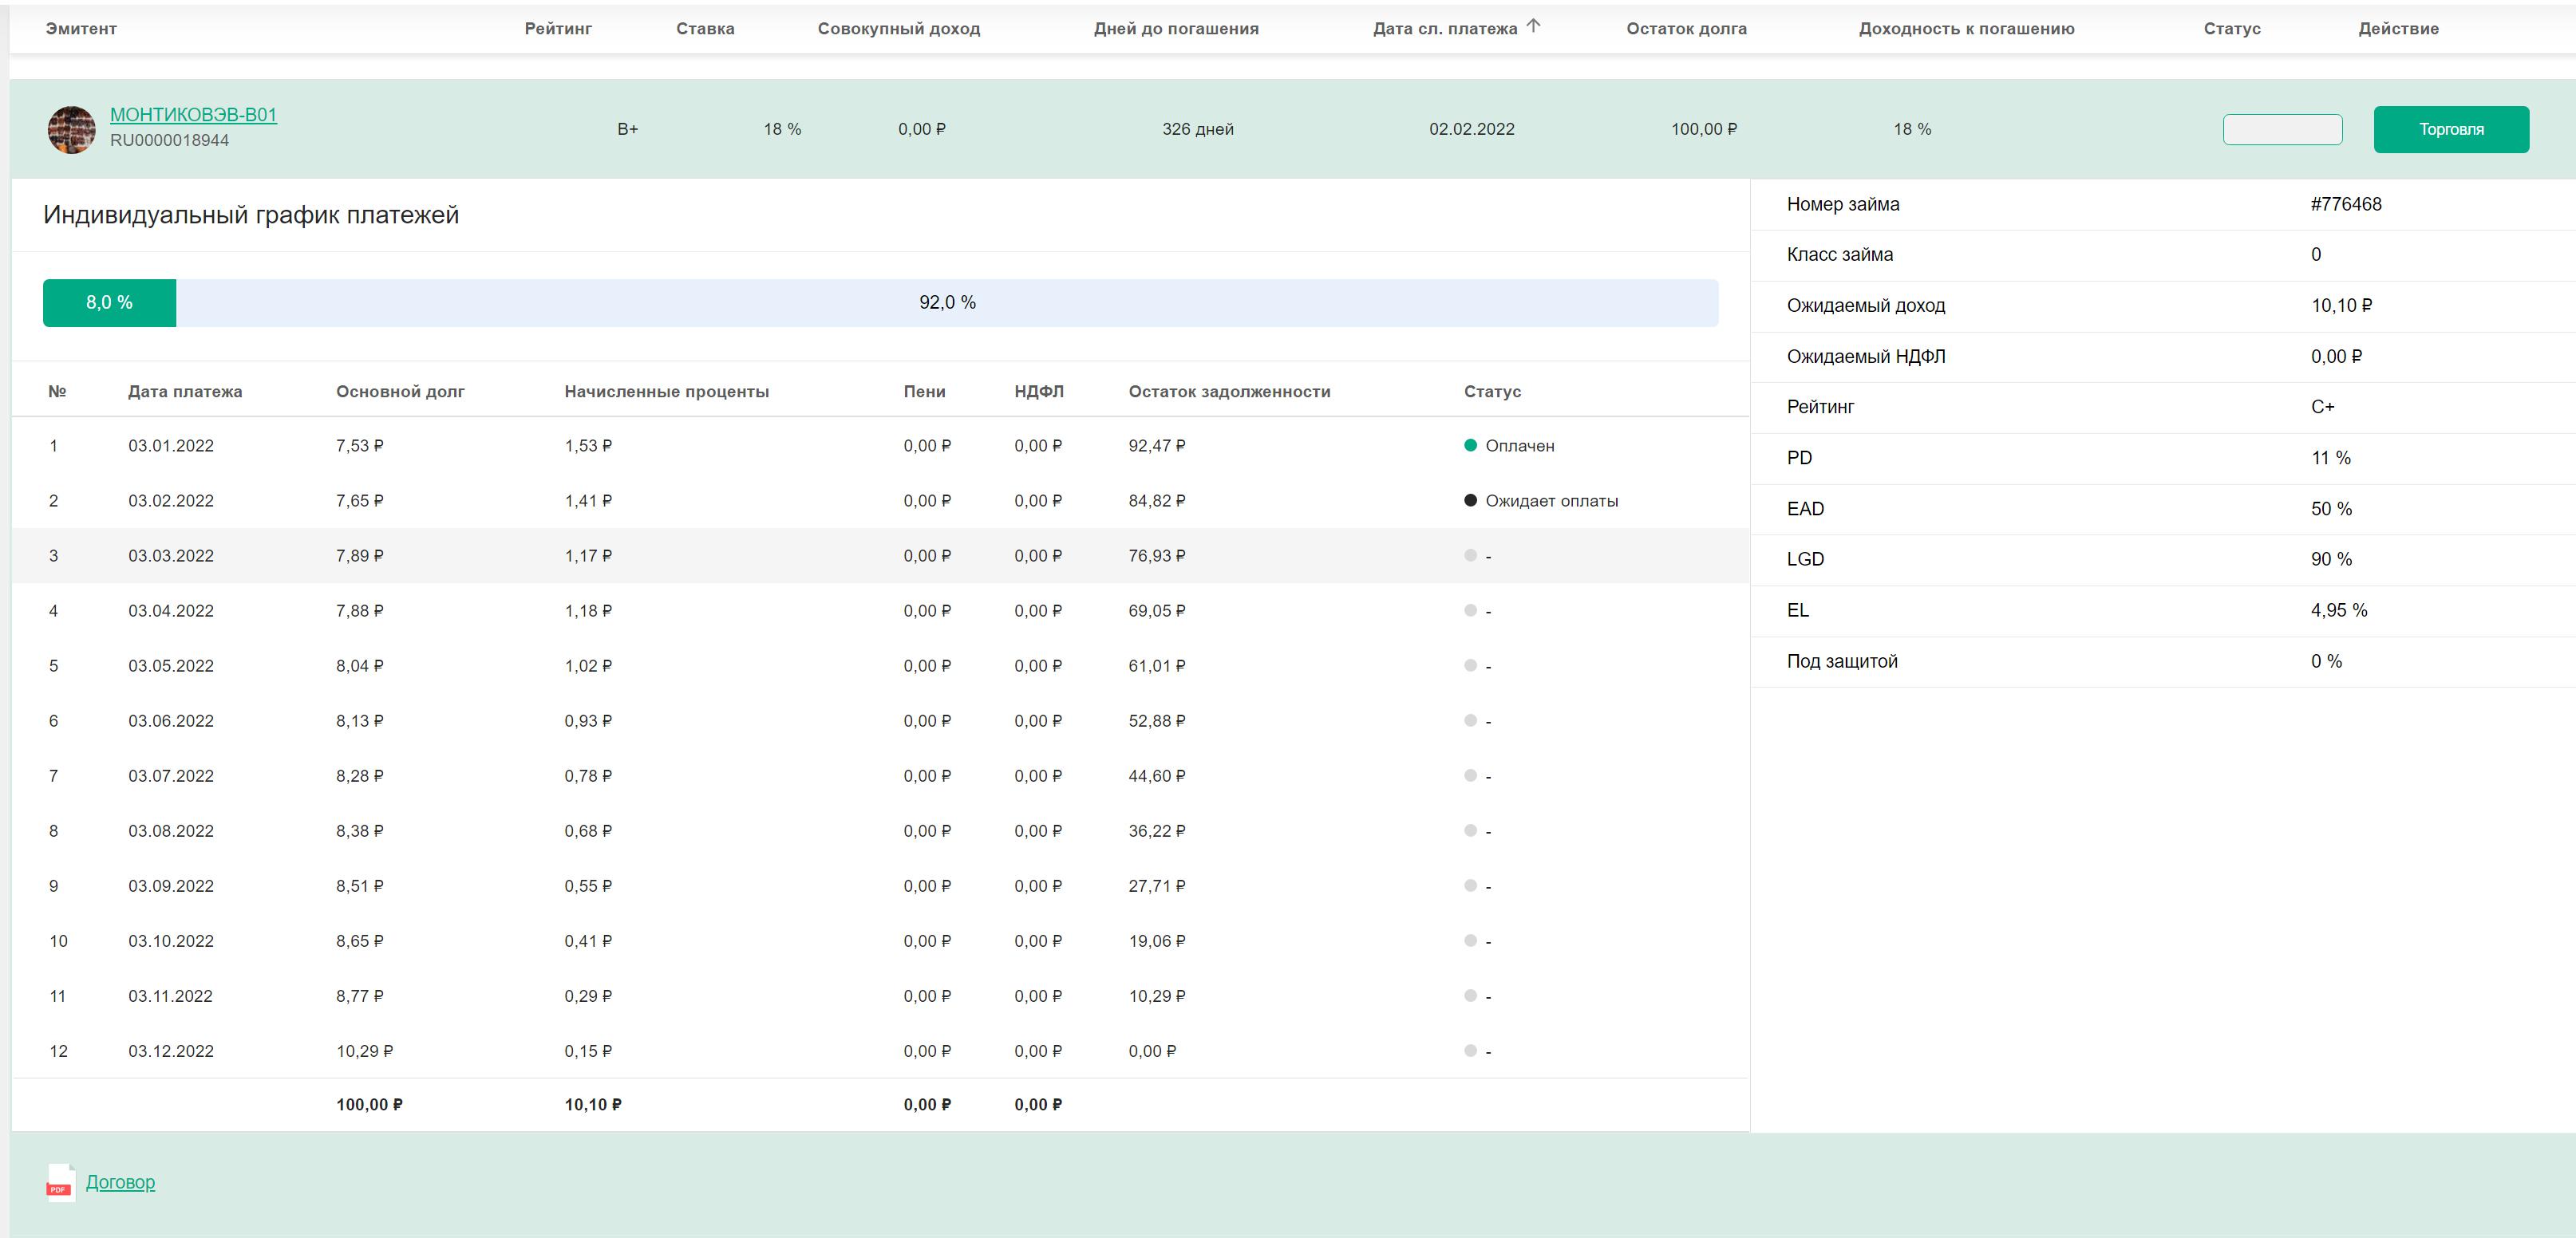Click LGD value 90 %
The image size is (2576, 1238).
(2331, 559)
